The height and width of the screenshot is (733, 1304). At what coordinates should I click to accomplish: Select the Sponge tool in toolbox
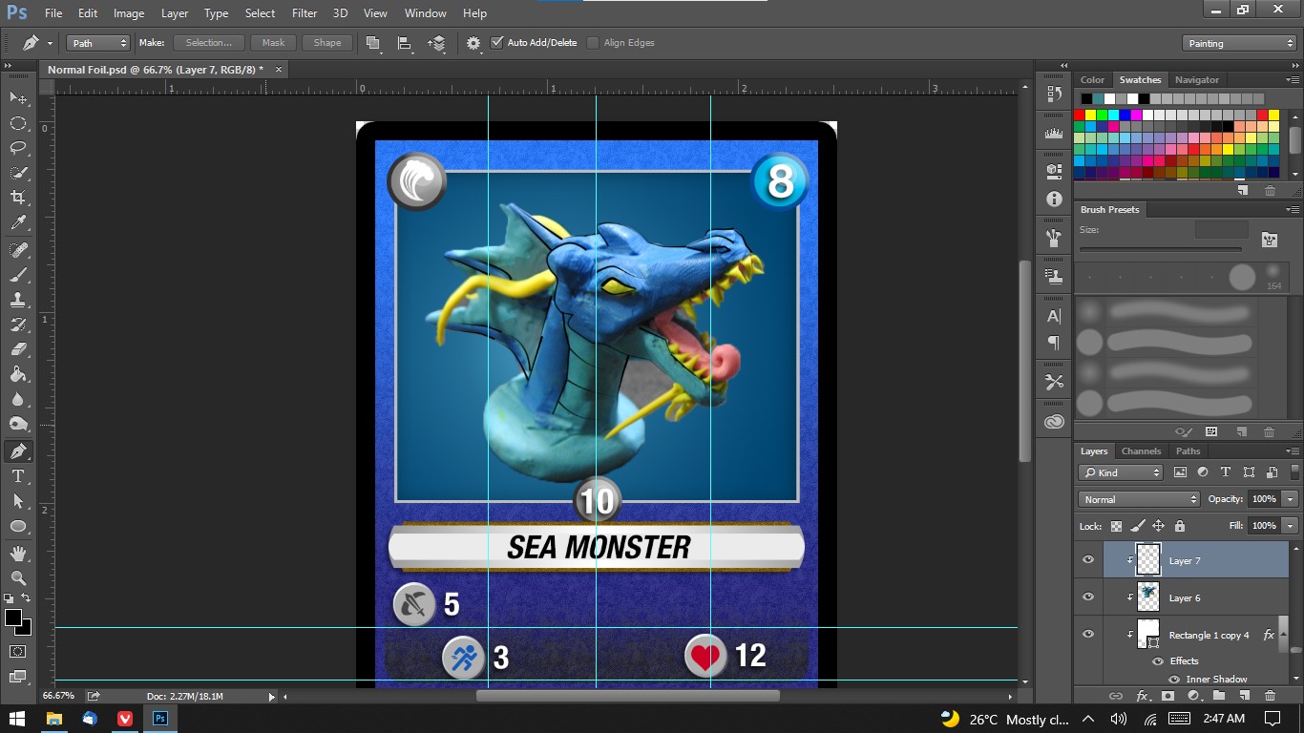[x=18, y=424]
